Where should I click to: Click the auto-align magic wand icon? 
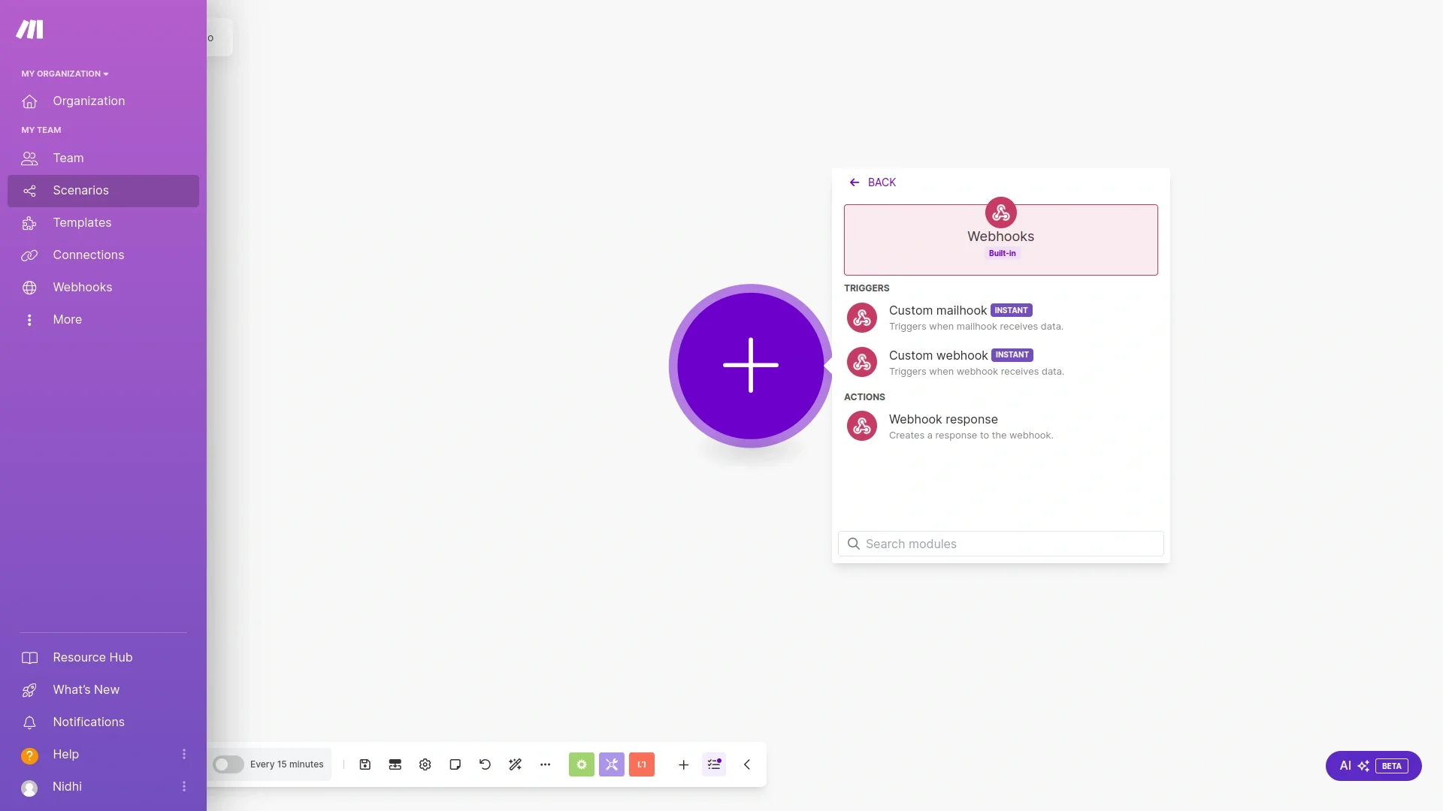click(x=516, y=764)
